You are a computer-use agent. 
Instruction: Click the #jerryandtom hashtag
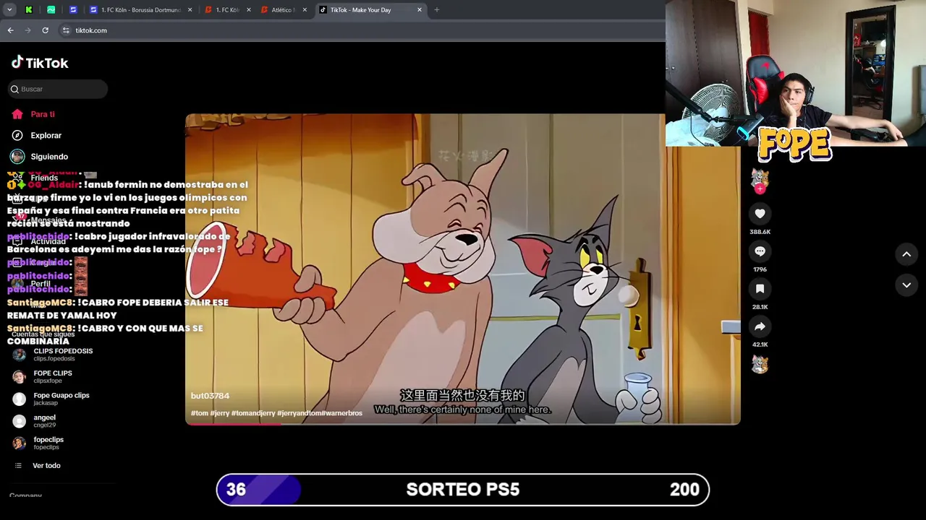299,413
